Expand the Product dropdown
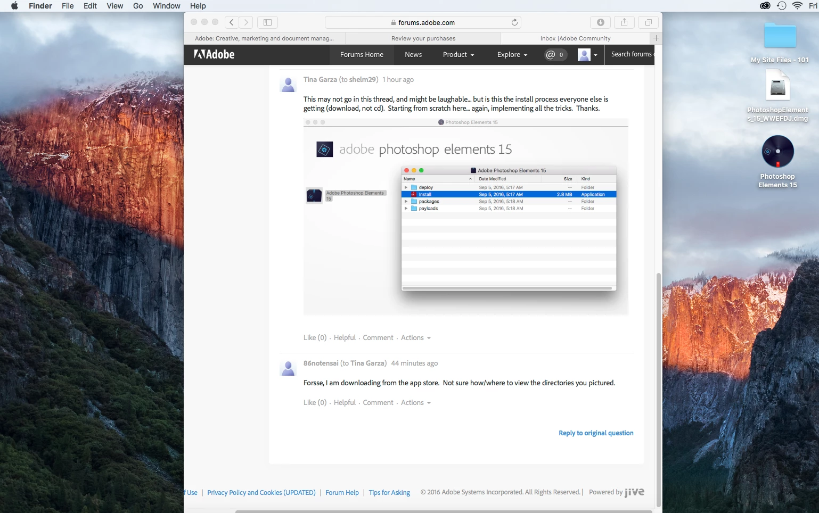 coord(458,54)
